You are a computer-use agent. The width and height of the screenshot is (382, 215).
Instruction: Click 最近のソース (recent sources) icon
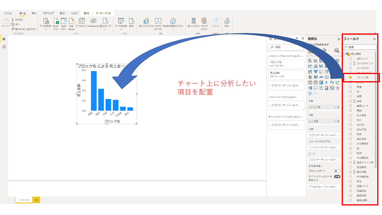point(105,21)
